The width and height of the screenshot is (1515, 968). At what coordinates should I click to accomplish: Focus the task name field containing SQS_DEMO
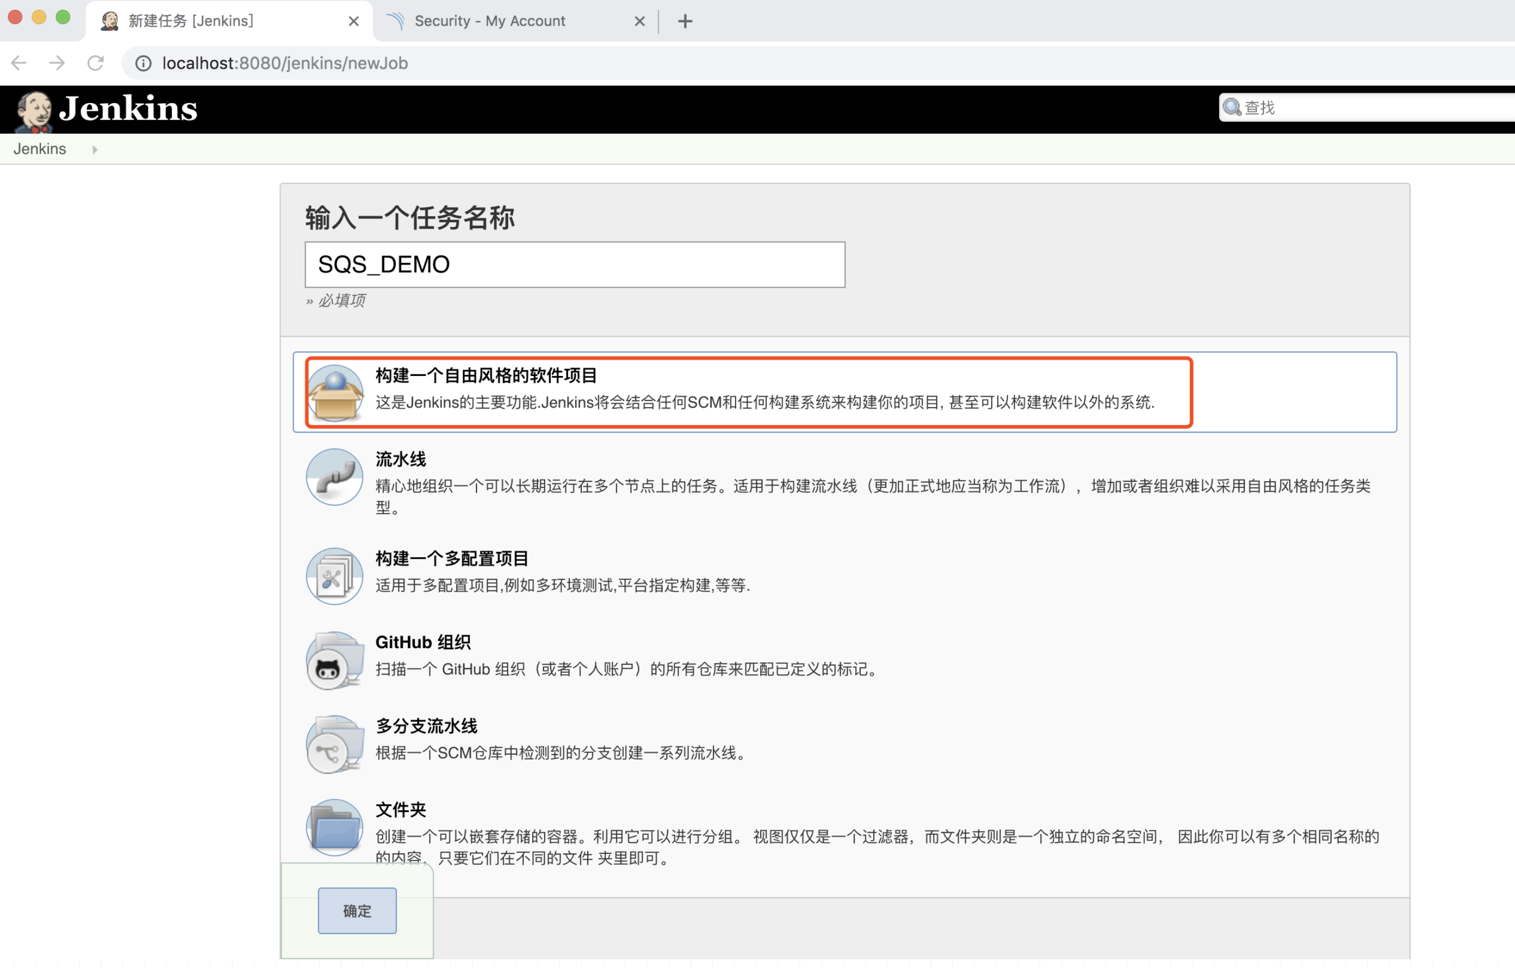(575, 265)
